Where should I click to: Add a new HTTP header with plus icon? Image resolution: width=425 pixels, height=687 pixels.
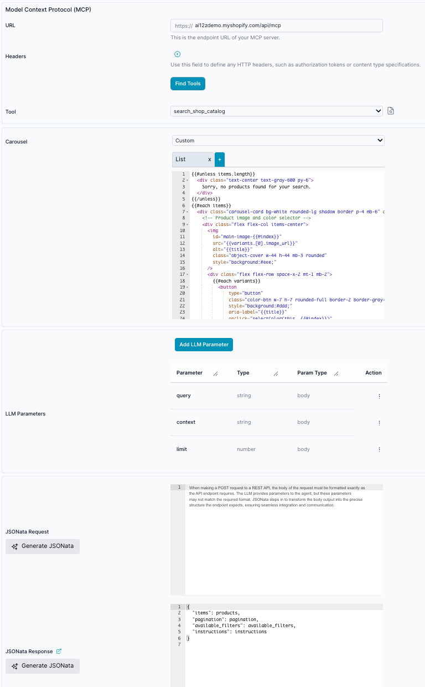(x=177, y=54)
